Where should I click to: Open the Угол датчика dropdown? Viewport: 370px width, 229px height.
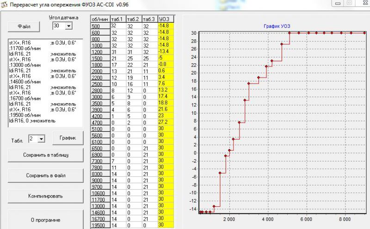pyautogui.click(x=69, y=27)
